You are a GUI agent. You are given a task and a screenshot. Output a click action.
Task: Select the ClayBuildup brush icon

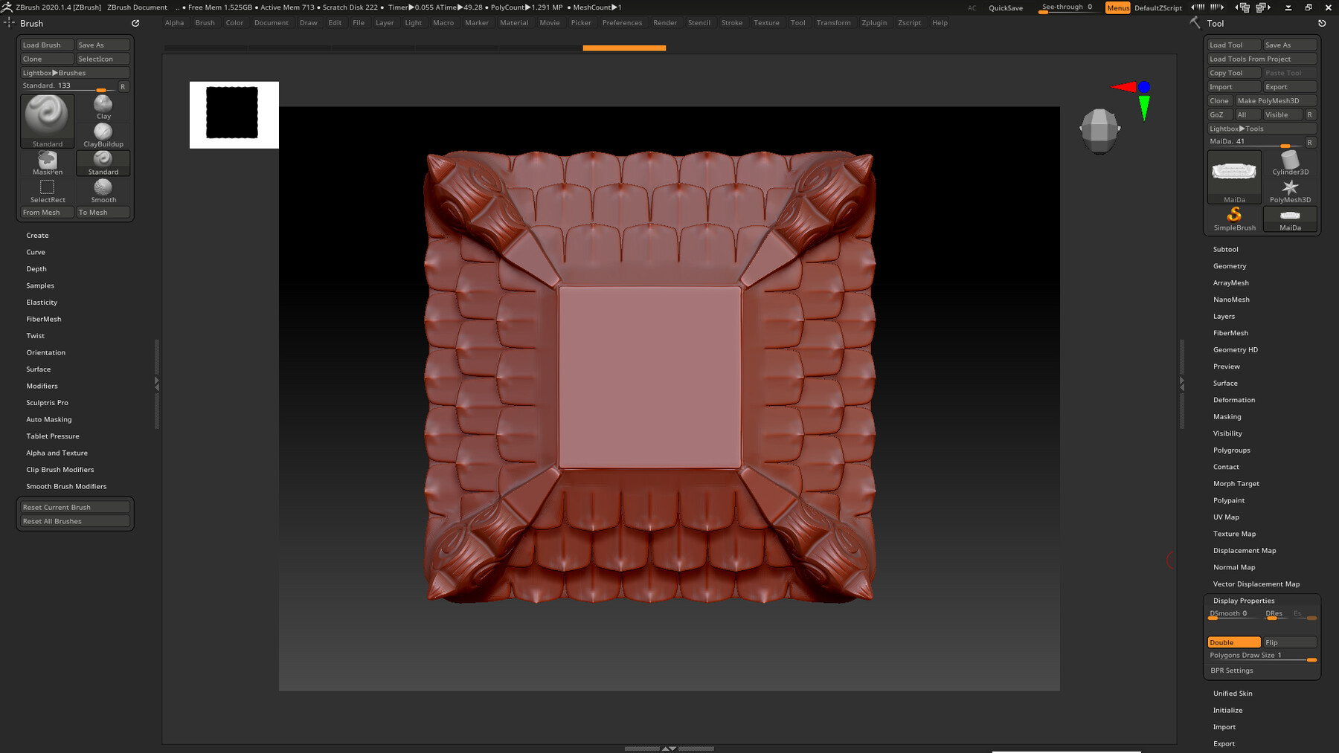[x=103, y=135]
